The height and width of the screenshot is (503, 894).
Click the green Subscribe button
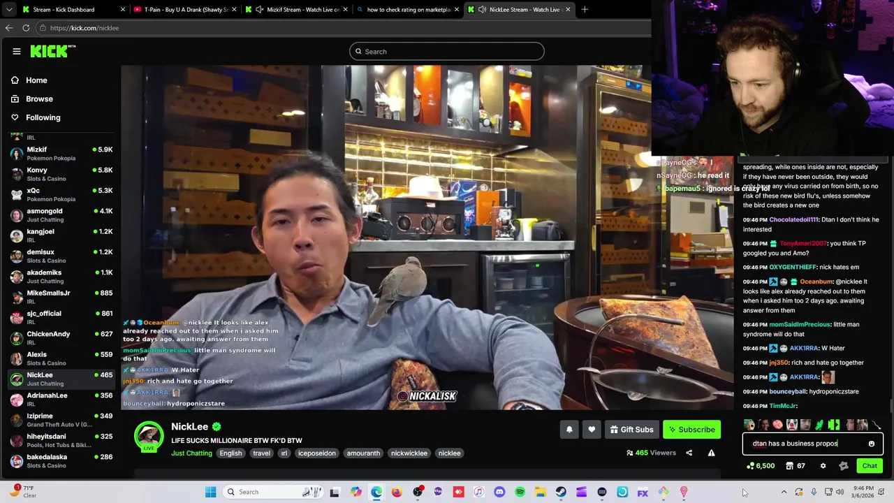tap(691, 430)
